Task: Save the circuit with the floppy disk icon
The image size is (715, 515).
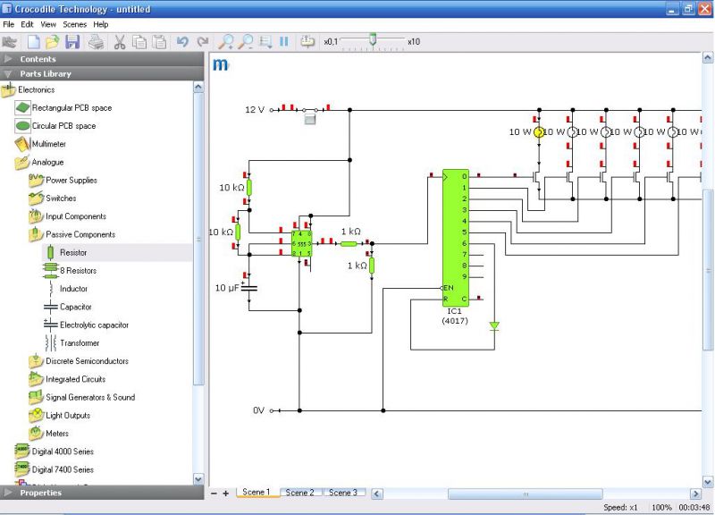Action: (x=72, y=42)
